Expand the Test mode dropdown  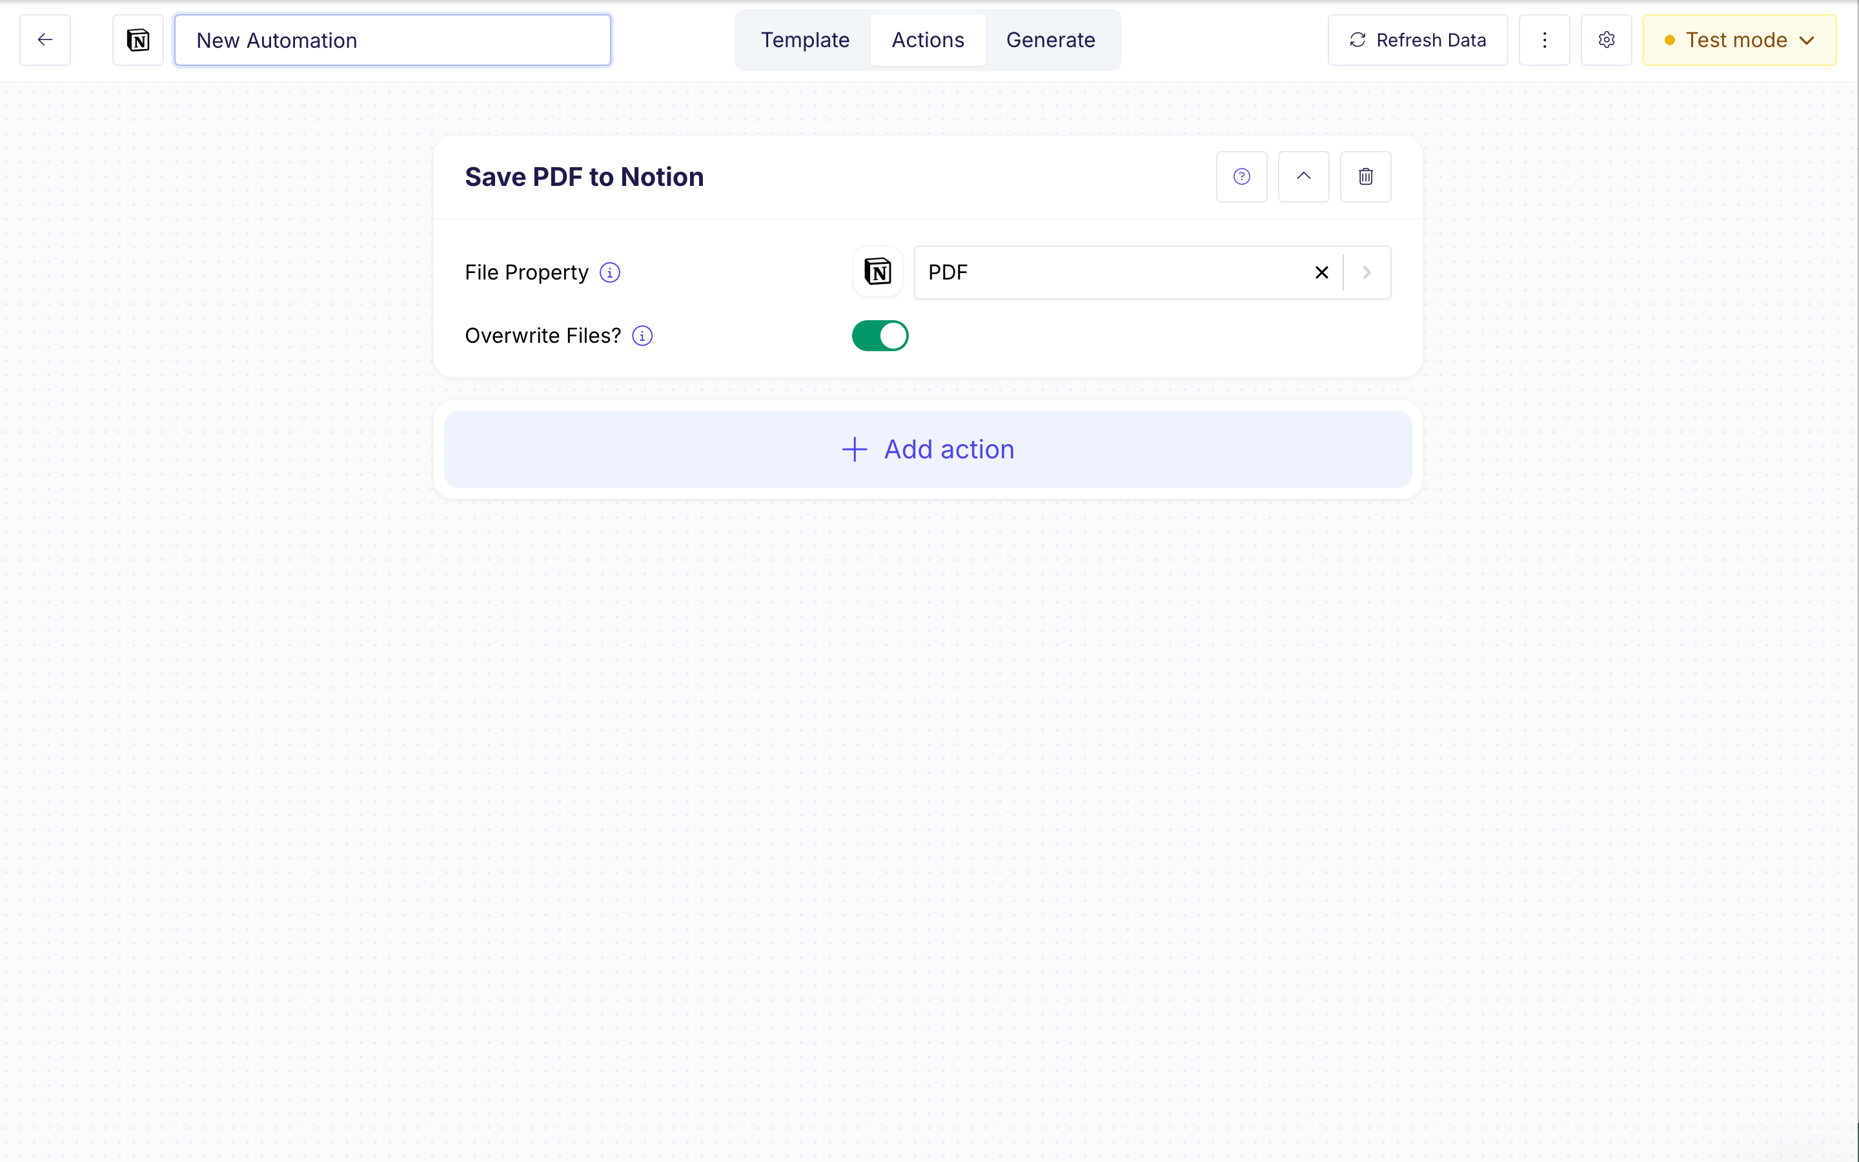1739,40
